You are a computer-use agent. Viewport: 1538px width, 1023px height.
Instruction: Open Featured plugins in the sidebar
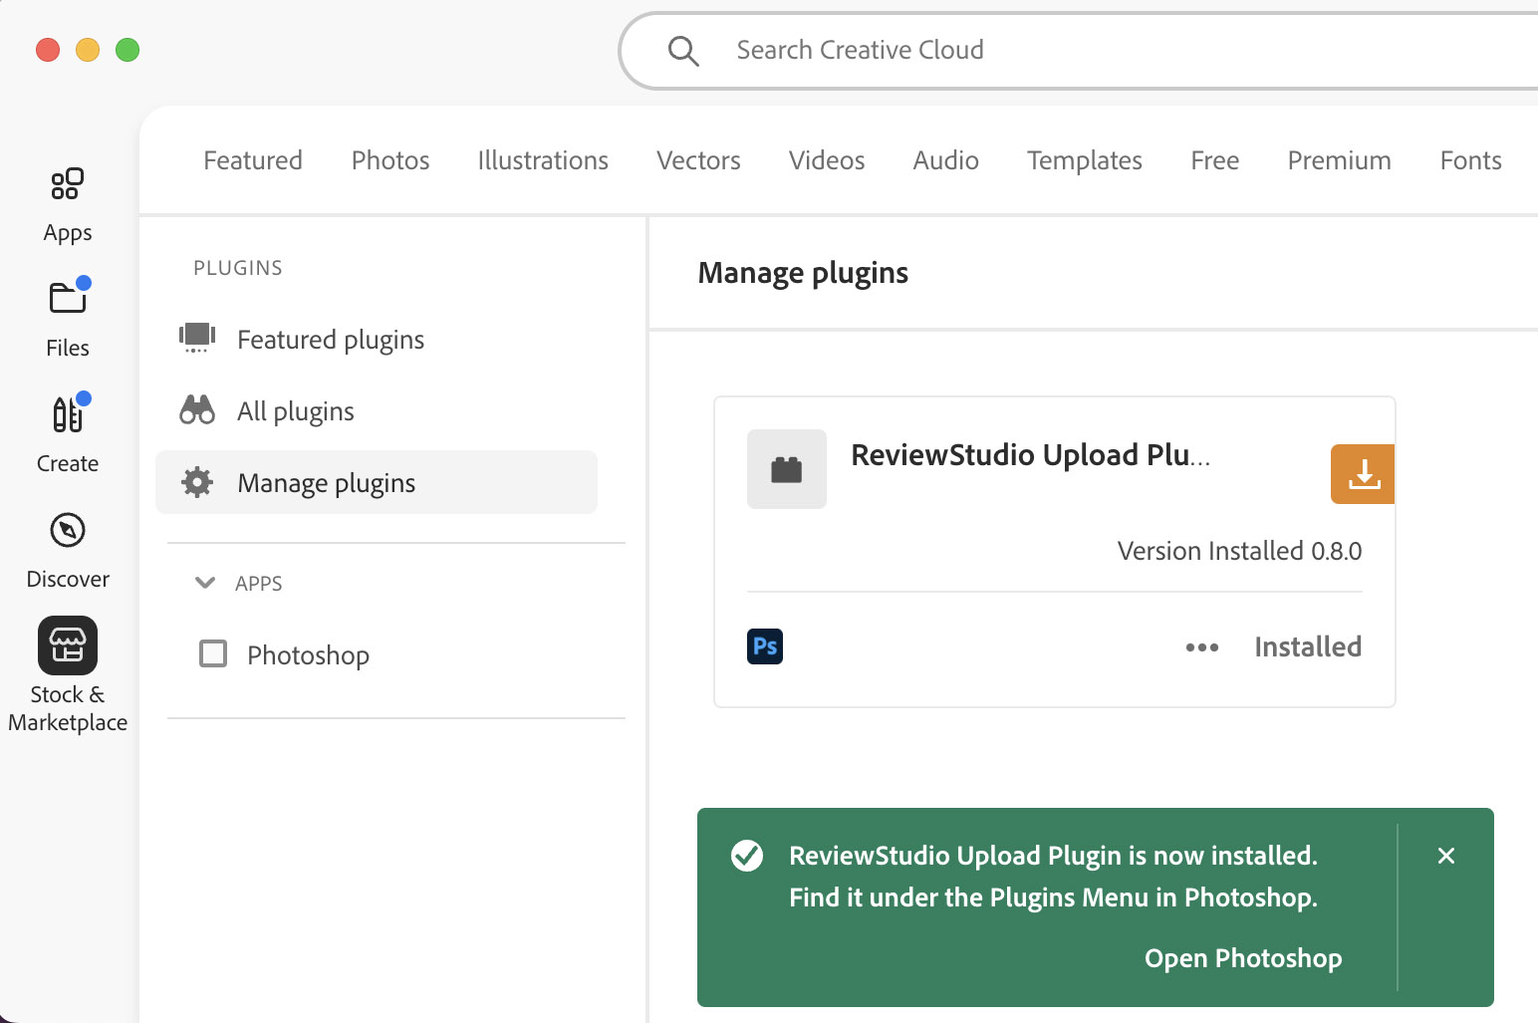330,340
